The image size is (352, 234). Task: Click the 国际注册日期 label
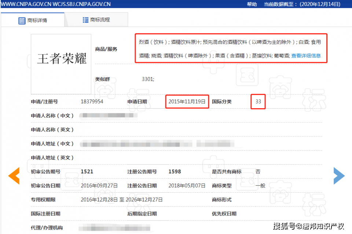45,214
